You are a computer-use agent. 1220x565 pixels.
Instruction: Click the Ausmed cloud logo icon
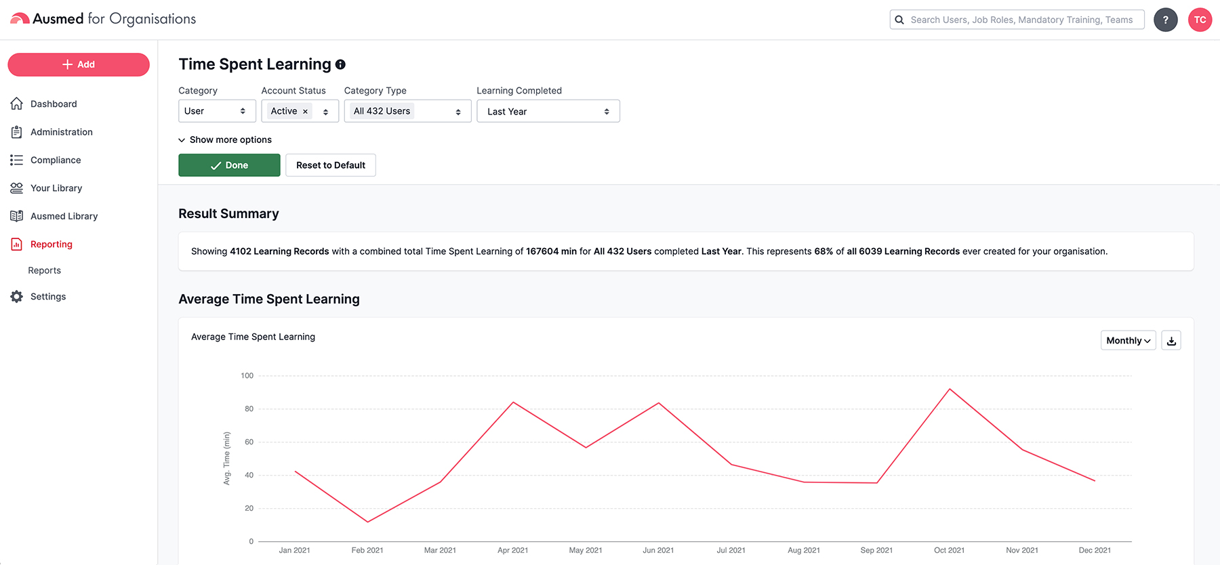pos(20,19)
